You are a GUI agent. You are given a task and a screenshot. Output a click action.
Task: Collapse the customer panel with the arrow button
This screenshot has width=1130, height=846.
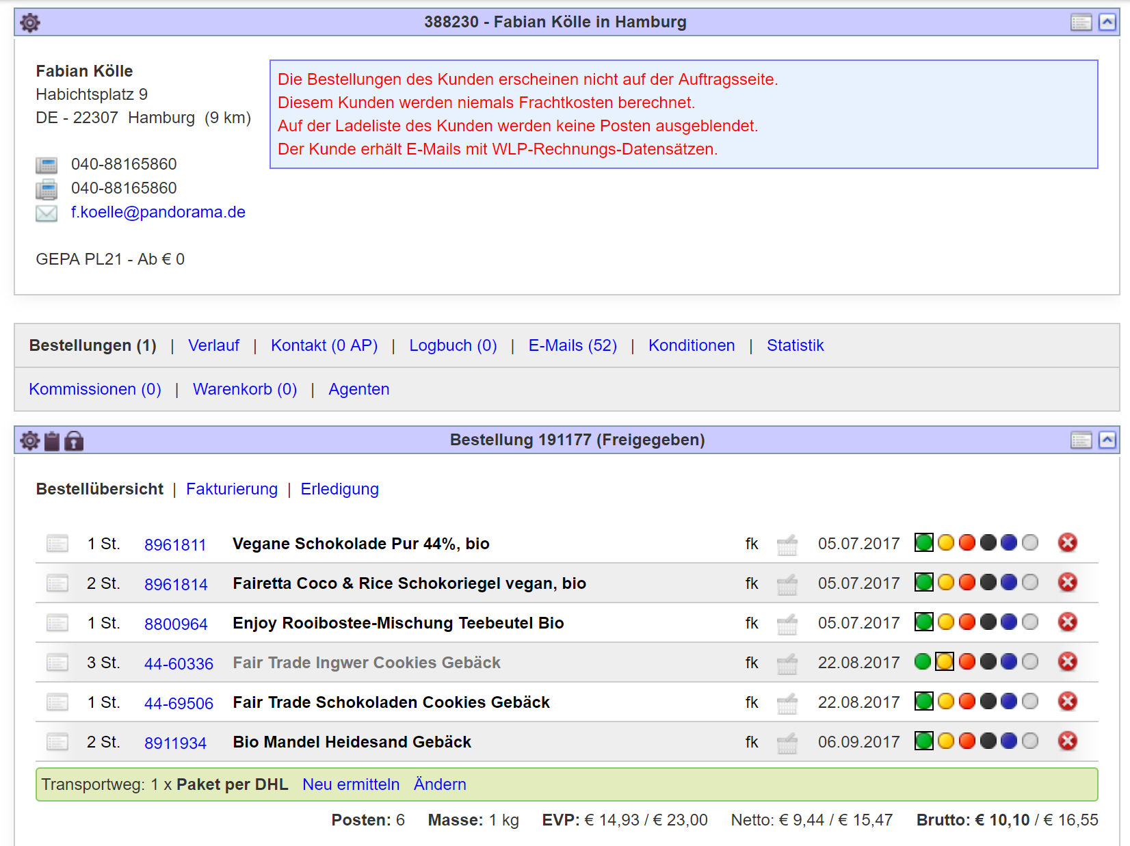1107,23
